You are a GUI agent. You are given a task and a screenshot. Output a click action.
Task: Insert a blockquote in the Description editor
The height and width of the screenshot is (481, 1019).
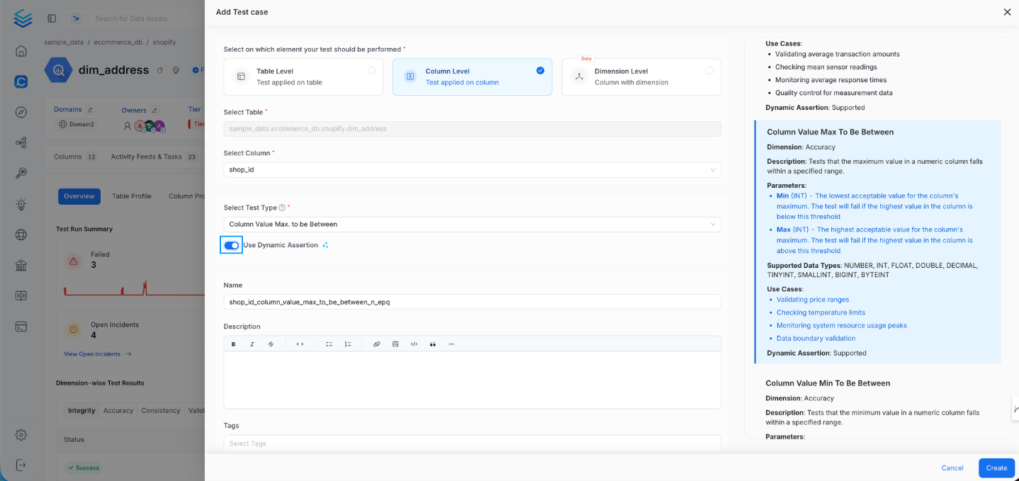[x=433, y=344]
